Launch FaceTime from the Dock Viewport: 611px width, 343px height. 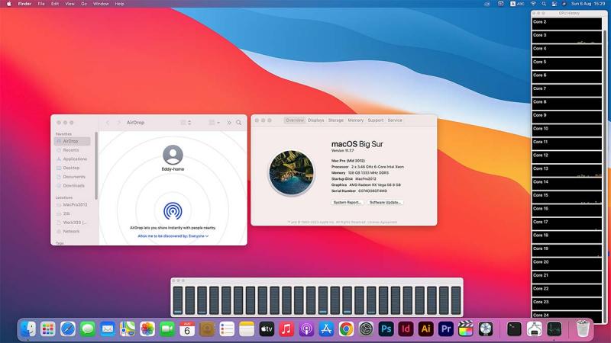click(167, 329)
